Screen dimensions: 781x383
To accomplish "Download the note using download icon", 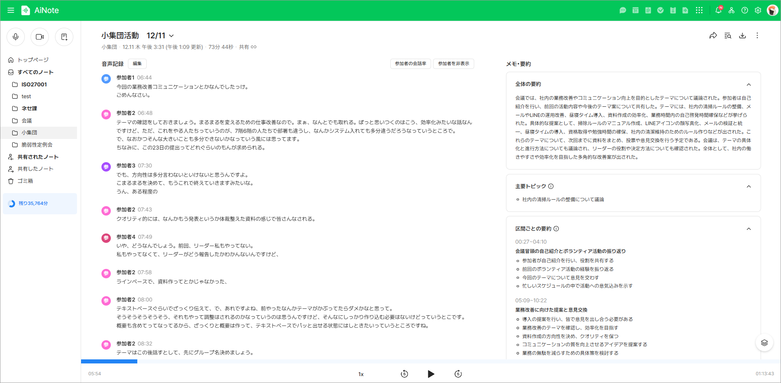I will 742,36.
